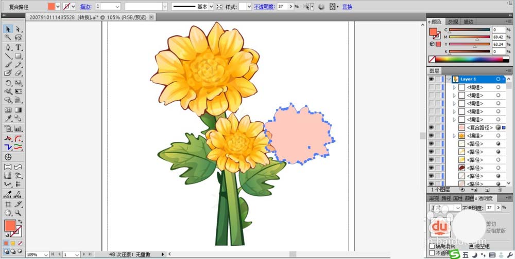Select the Direct Selection (white arrow) tool
This screenshot has width=515, height=259.
(18, 29)
